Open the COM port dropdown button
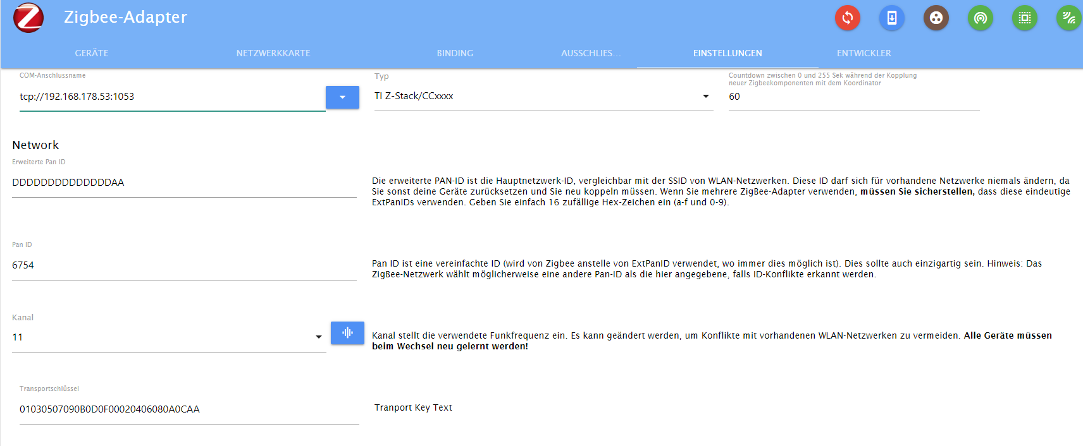 tap(342, 97)
